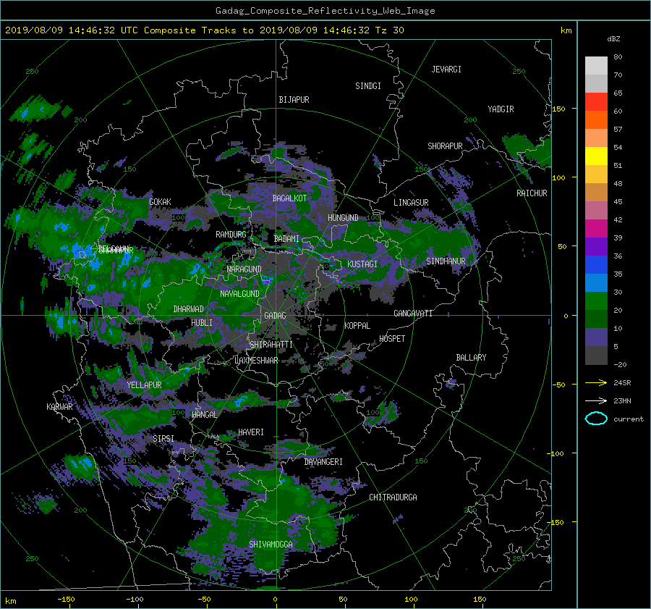The width and height of the screenshot is (651, 609).
Task: Select the magenta 42 dBZ legend color block
Action: [x=596, y=228]
